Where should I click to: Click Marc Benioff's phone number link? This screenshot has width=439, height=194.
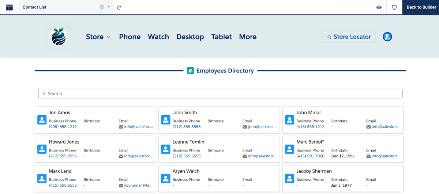coord(310,156)
